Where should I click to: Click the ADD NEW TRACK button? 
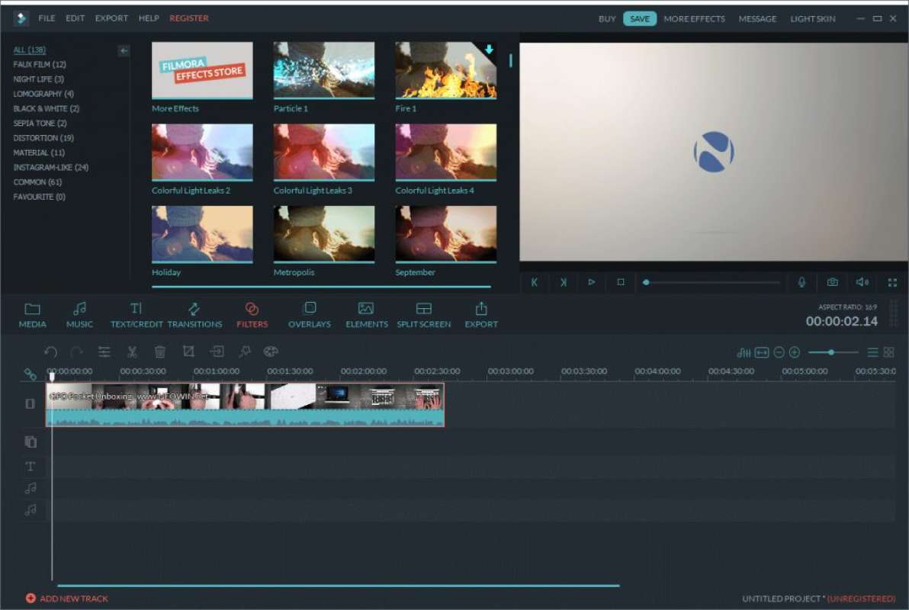(x=67, y=599)
